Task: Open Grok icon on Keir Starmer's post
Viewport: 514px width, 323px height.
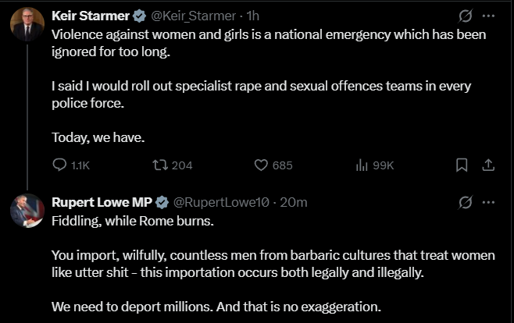Action: tap(466, 16)
